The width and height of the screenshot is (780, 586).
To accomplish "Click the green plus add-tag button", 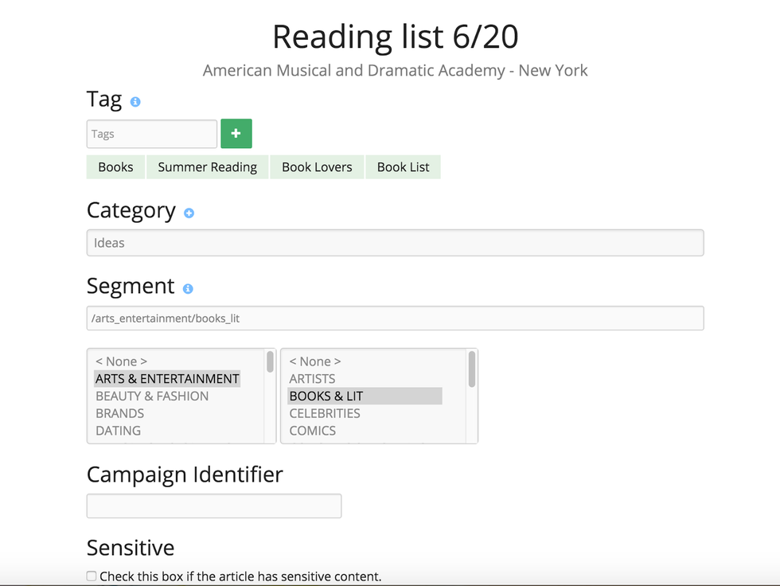I will click(236, 134).
